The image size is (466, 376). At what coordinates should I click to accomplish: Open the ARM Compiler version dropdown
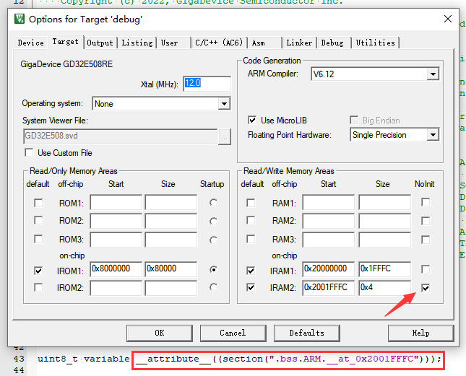click(x=432, y=74)
